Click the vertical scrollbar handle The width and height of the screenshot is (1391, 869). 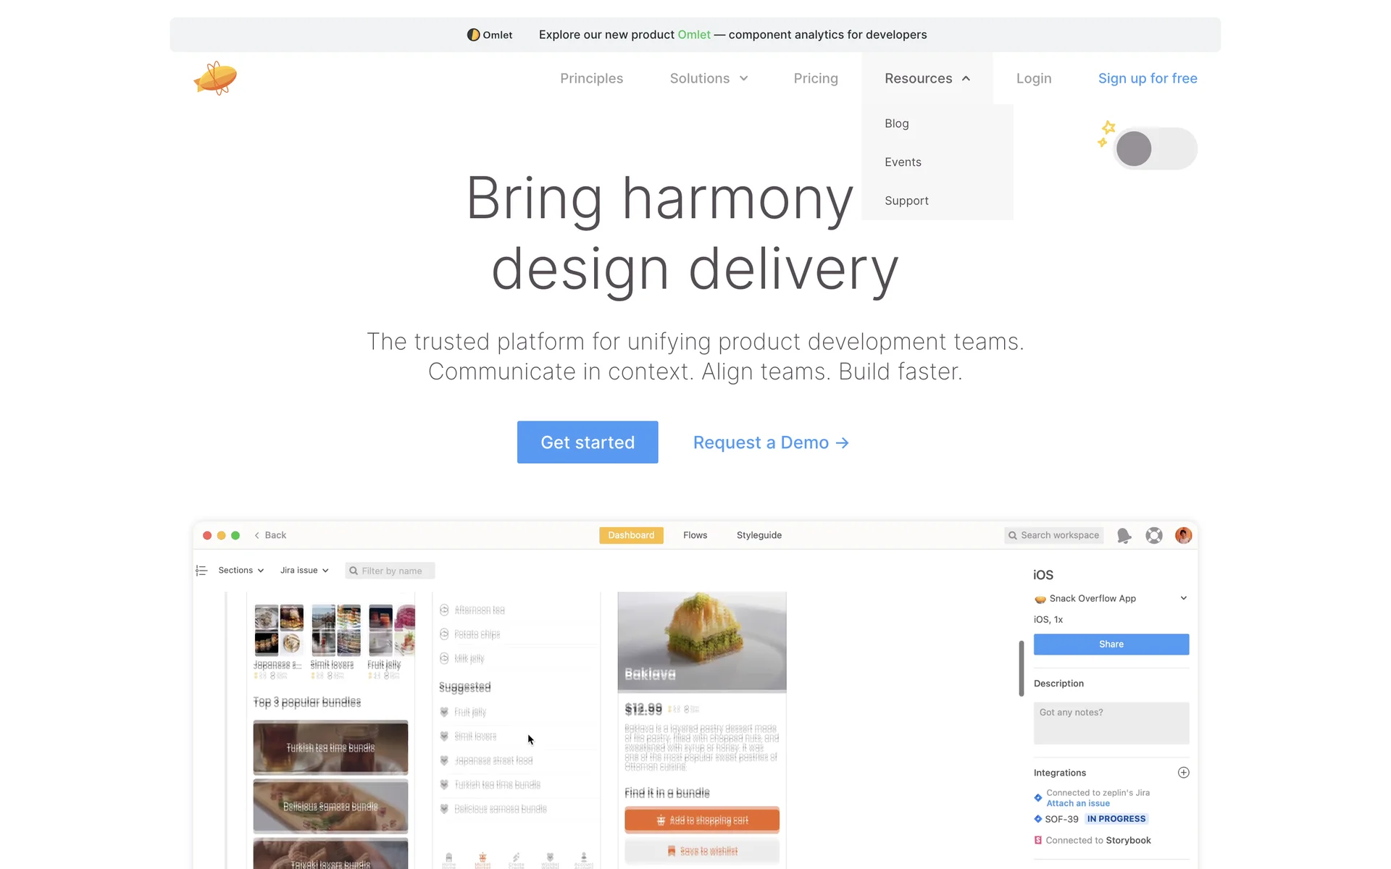tap(1021, 668)
